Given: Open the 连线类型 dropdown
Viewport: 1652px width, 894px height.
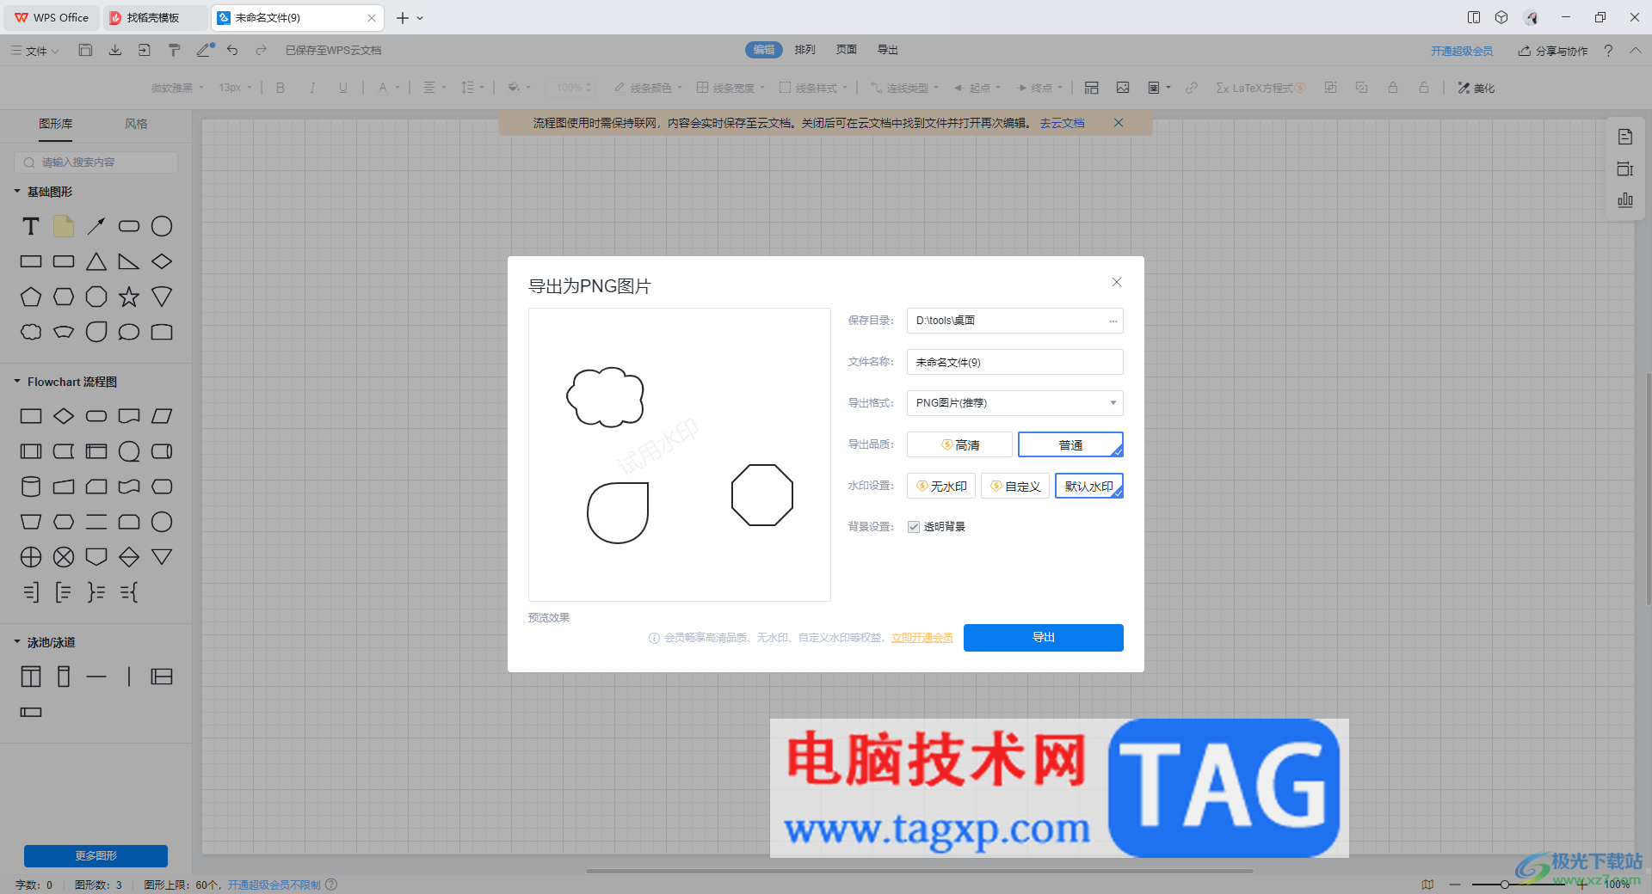Looking at the screenshot, I should [904, 88].
